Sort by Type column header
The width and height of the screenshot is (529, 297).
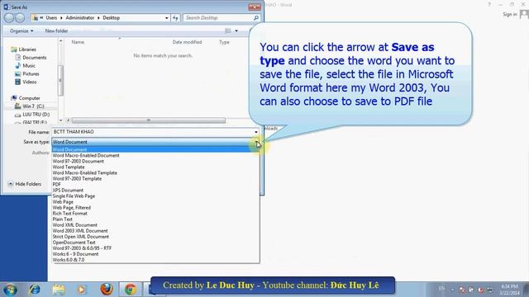click(224, 42)
